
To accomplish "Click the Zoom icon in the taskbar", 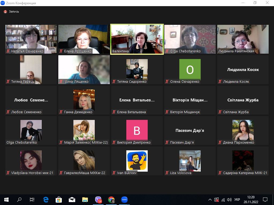I will pyautogui.click(x=124, y=199).
